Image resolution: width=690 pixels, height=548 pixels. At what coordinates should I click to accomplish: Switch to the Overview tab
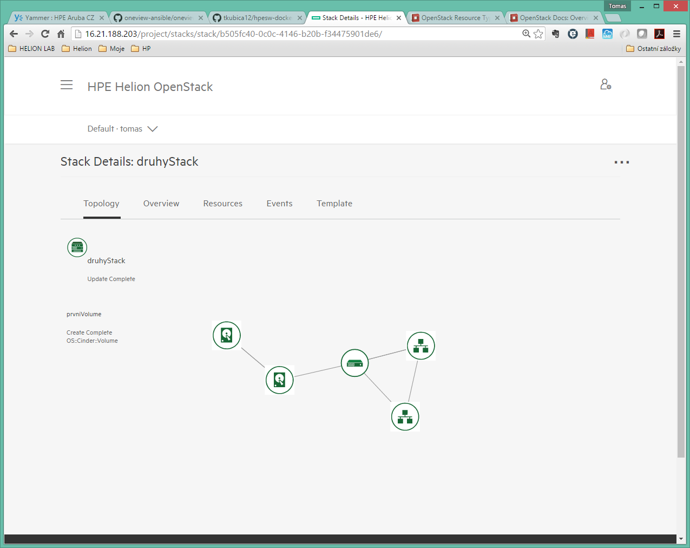161,204
